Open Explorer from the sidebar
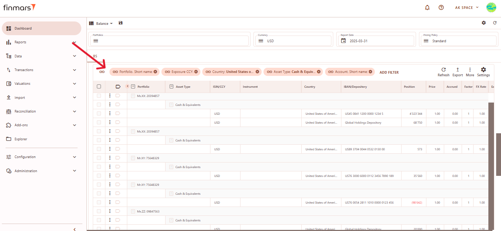This screenshot has width=501, height=231. pyautogui.click(x=21, y=139)
